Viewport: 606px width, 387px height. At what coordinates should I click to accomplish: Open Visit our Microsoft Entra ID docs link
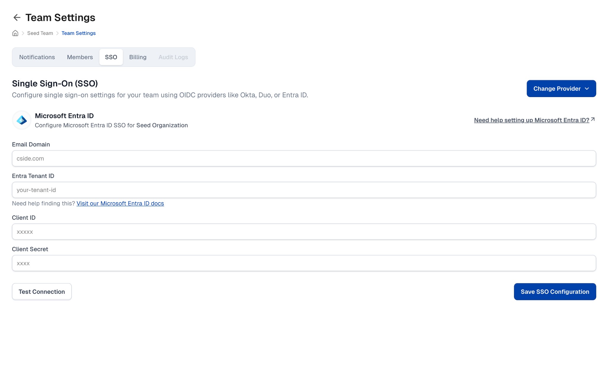click(120, 203)
